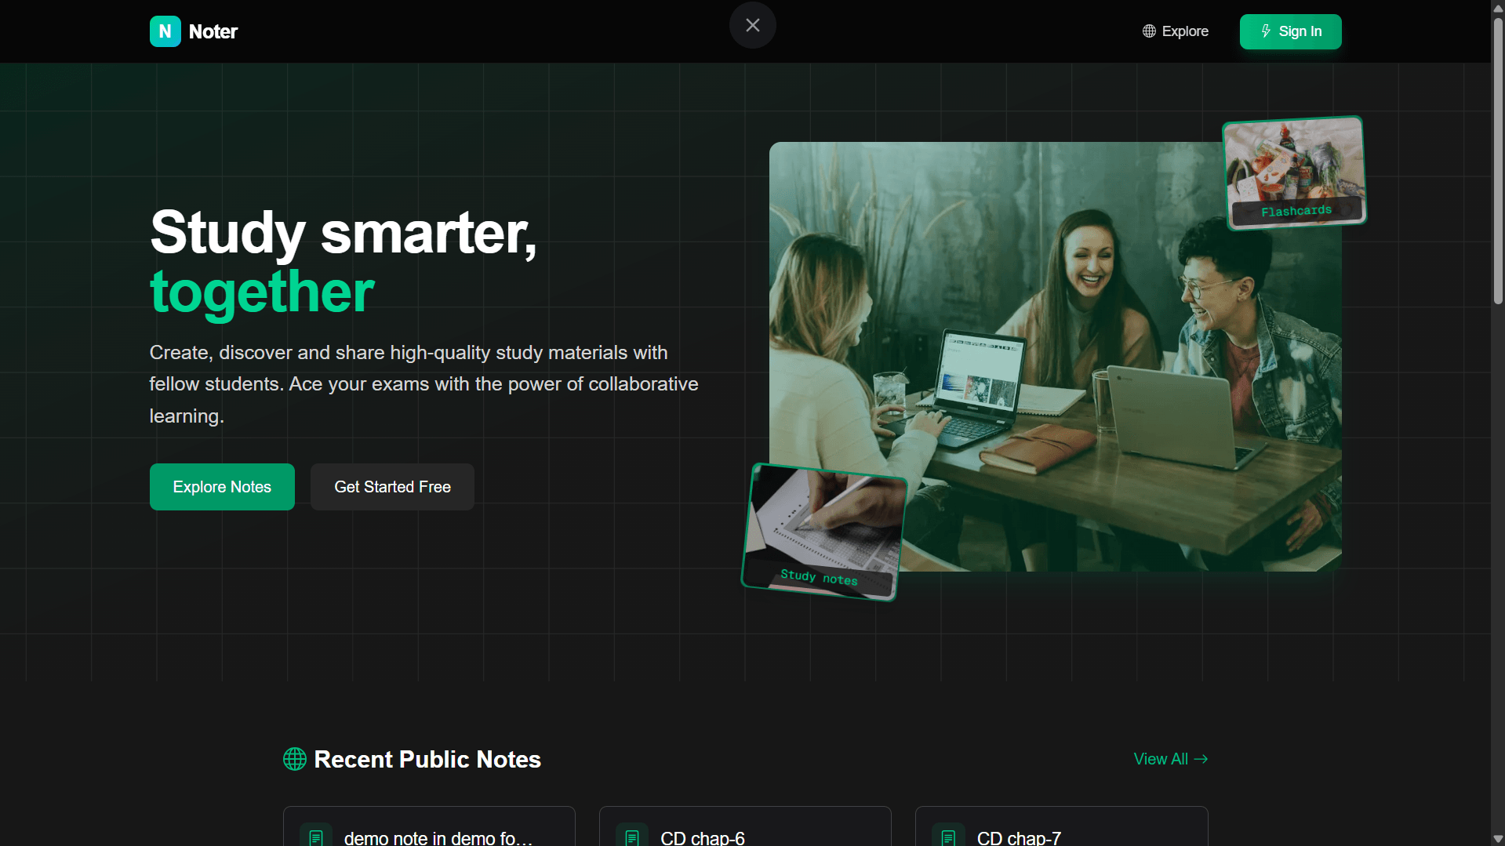Viewport: 1505px width, 846px height.
Task: Open the Explore page from the navbar
Action: [1184, 31]
